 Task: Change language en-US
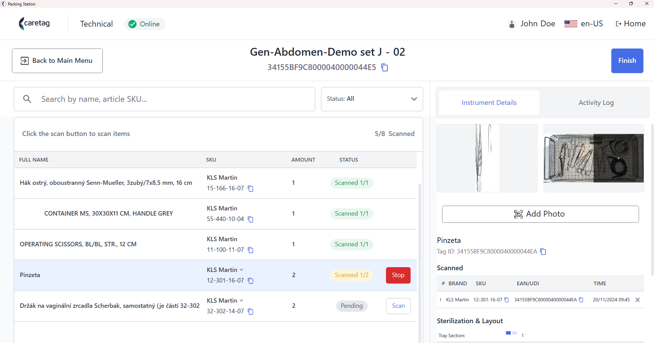[592, 24]
